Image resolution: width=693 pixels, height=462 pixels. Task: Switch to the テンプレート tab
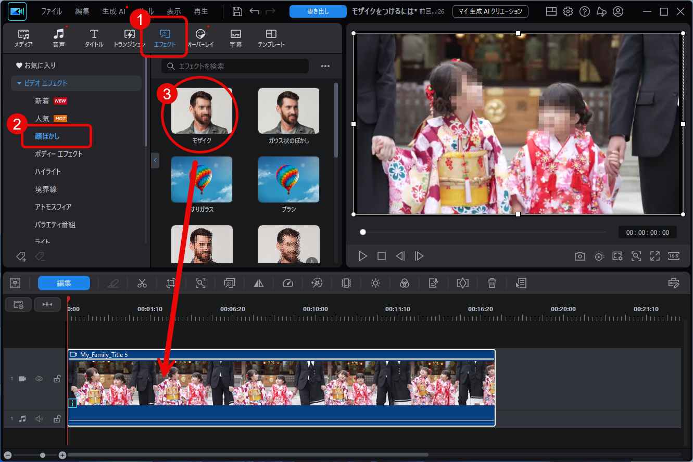coord(271,38)
